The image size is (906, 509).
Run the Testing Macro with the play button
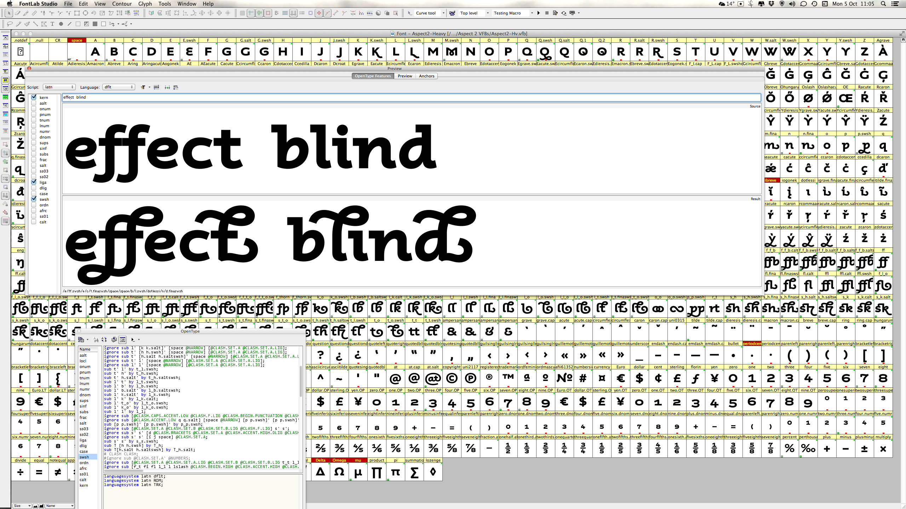click(538, 13)
